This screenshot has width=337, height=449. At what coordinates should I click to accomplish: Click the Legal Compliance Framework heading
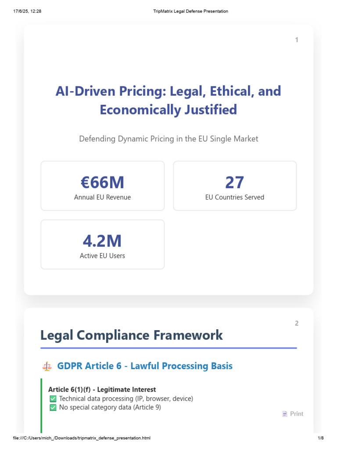[x=131, y=335]
